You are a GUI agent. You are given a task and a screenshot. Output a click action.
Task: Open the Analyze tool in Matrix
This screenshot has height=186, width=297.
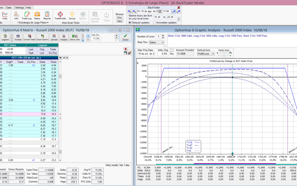64,37
